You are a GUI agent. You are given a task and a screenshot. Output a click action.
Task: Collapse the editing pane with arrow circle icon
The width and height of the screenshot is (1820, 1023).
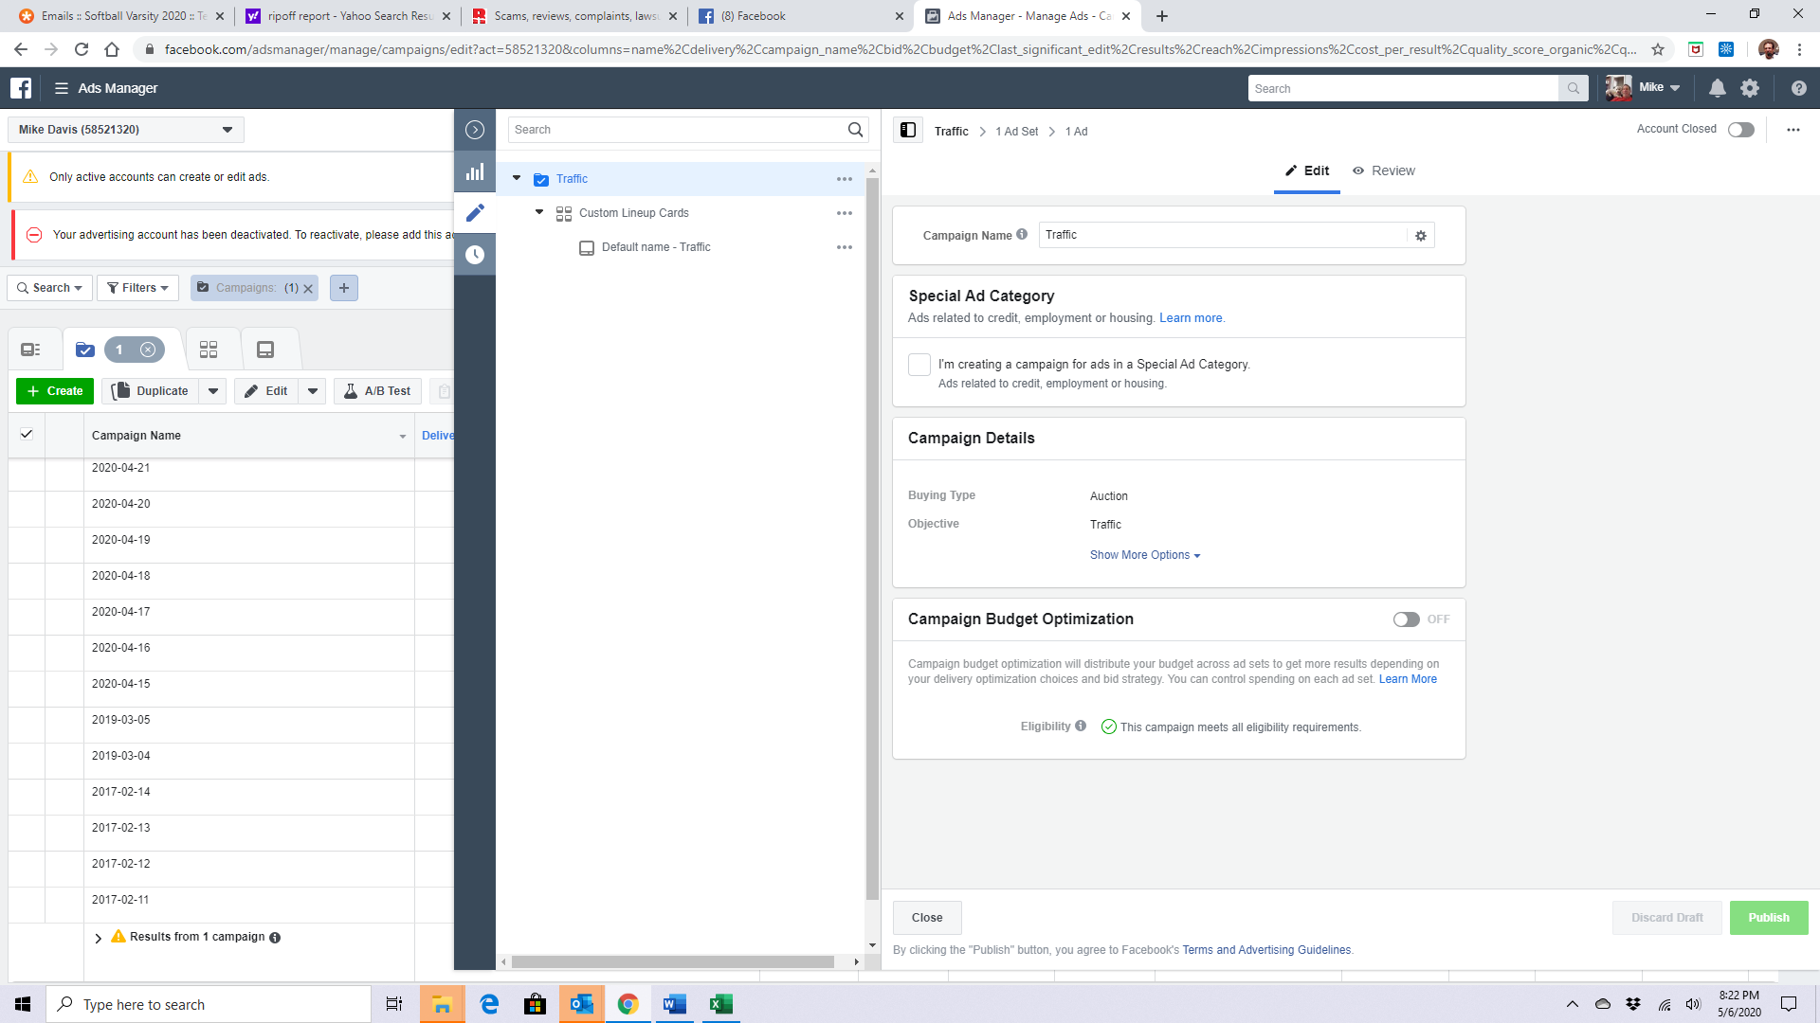[475, 130]
